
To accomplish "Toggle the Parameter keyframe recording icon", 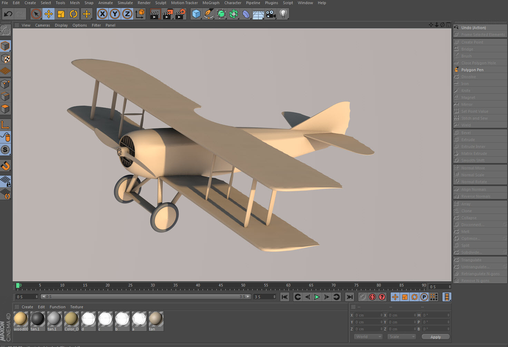I will point(424,297).
